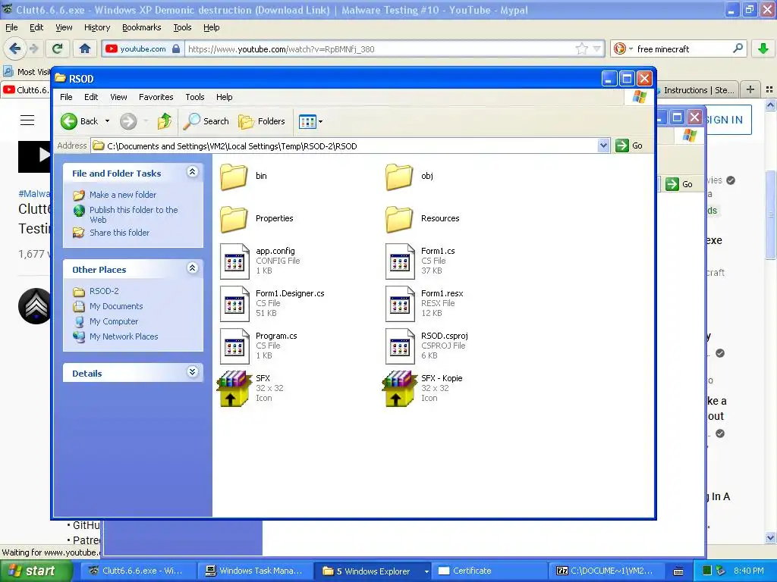This screenshot has width=777, height=582.
Task: Open Explorer File menu in RSOD window
Action: tap(66, 97)
